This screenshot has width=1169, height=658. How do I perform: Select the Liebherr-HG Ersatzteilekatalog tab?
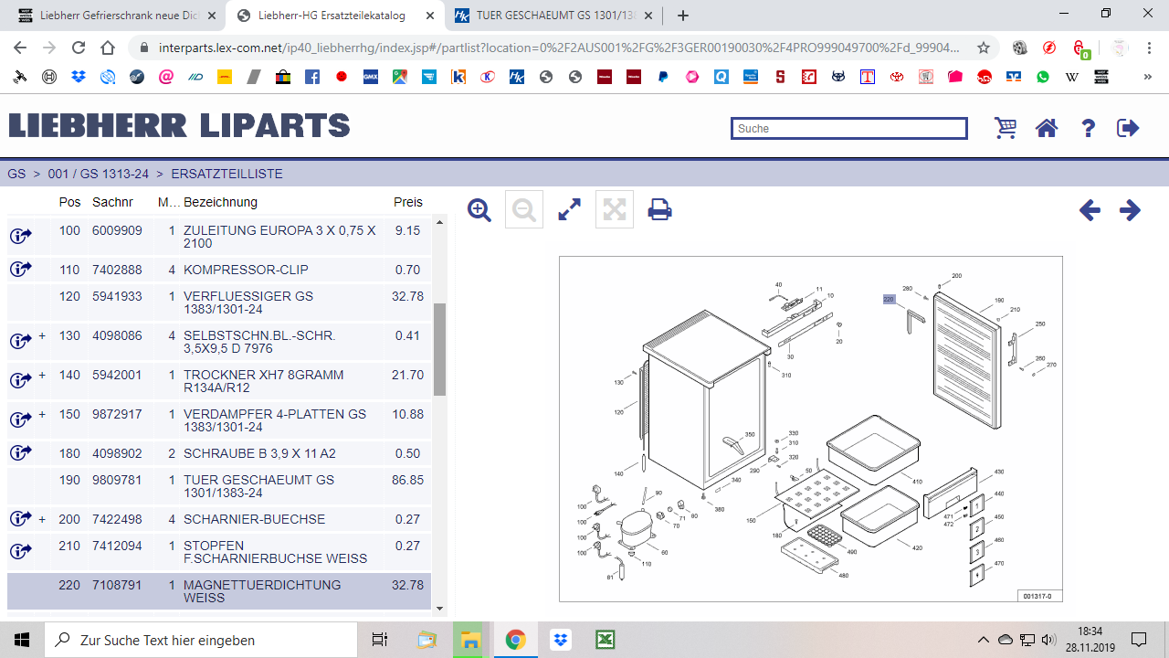click(333, 16)
